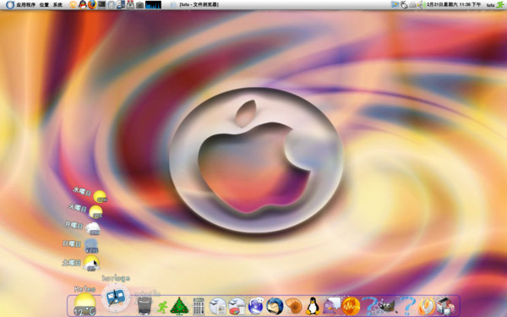Open the system monitor graph applet

coord(153,5)
